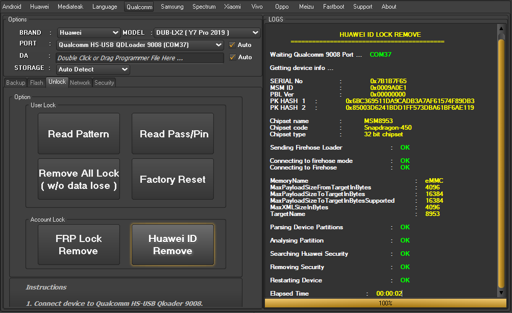This screenshot has width=512, height=313.
Task: Open the Language menu
Action: click(105, 7)
